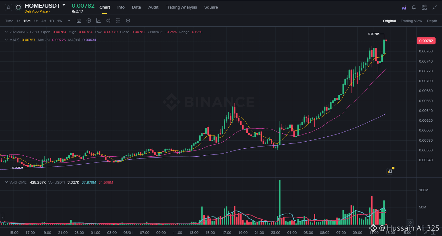Open the technical indicators icon

99,21
